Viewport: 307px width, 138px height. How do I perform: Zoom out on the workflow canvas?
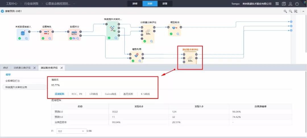coord(291,11)
